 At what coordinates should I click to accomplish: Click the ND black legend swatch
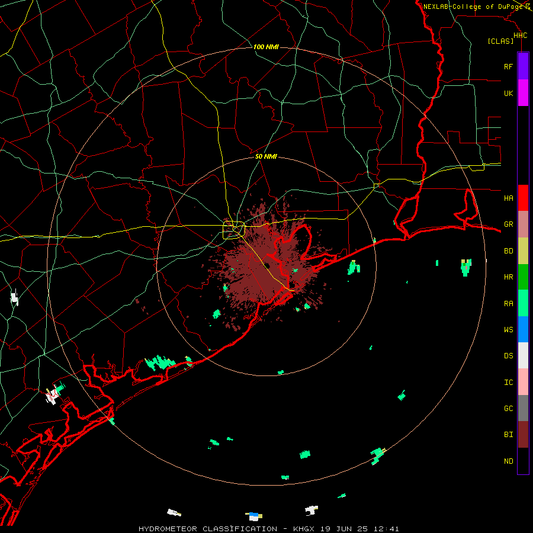coord(523,461)
